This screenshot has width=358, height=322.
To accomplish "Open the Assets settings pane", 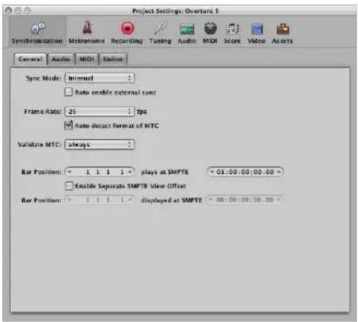I will [282, 33].
